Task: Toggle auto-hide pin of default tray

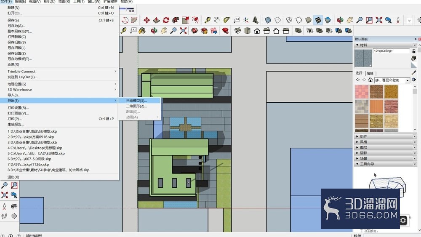Action: (x=416, y=39)
